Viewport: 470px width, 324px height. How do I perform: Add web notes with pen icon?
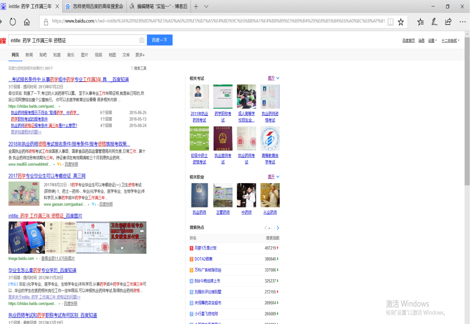coord(434,22)
